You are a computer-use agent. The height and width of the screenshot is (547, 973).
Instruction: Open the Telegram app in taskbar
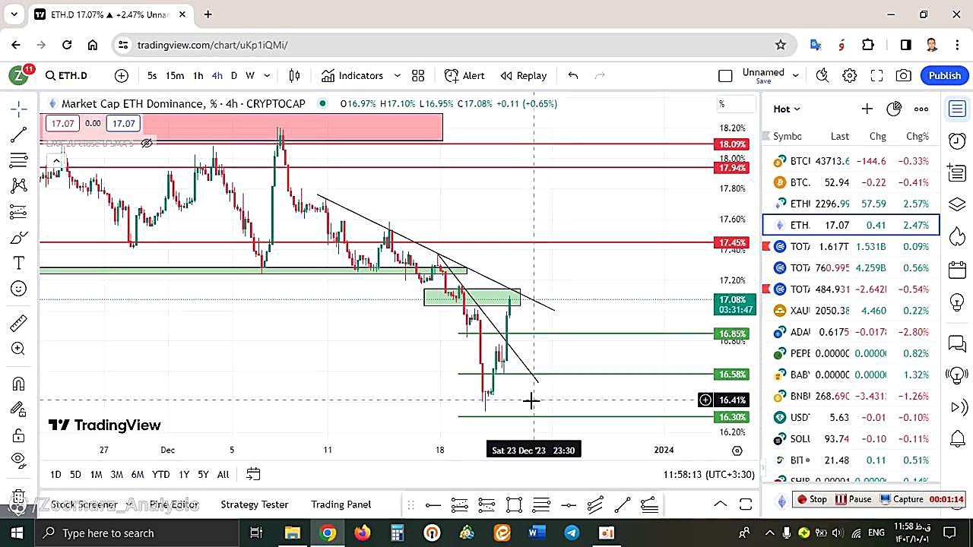tap(572, 533)
